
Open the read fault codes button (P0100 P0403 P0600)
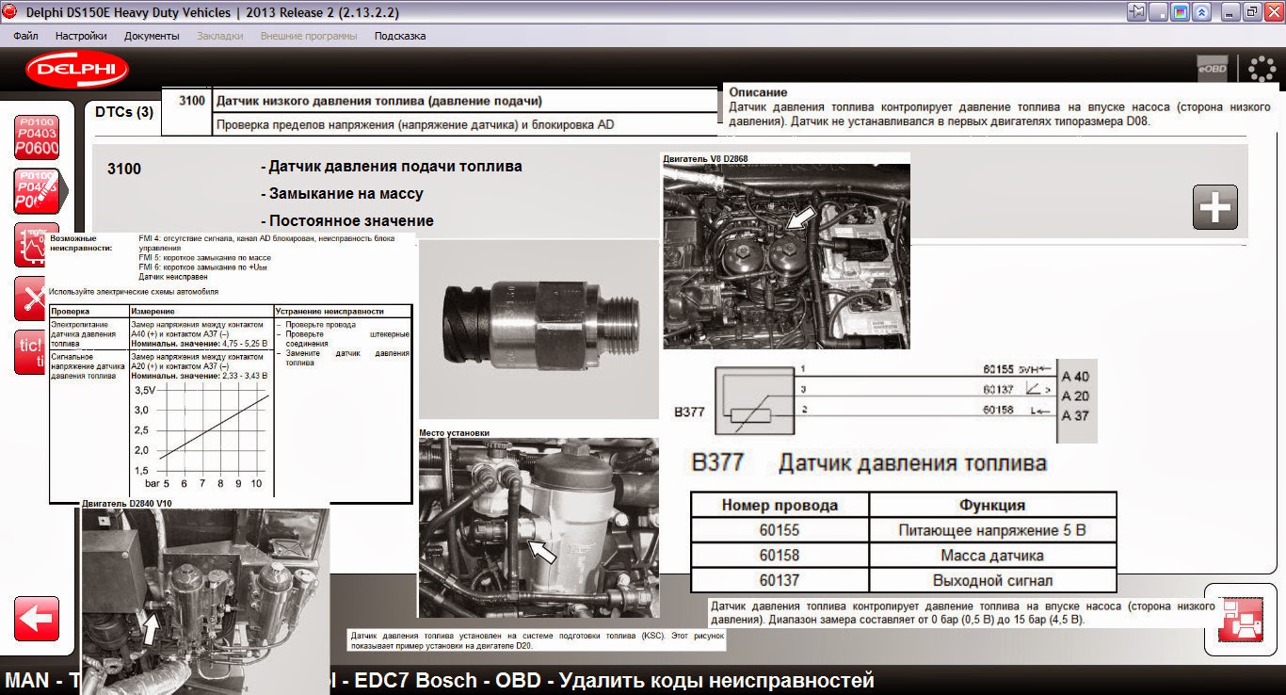tap(37, 137)
